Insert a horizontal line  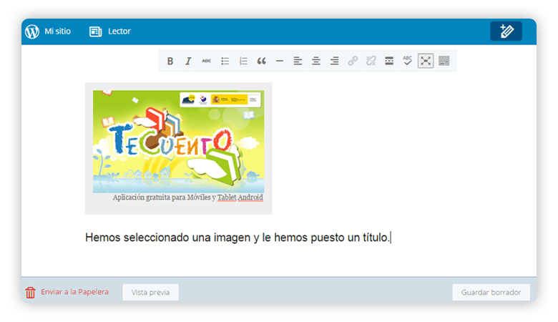(280, 62)
